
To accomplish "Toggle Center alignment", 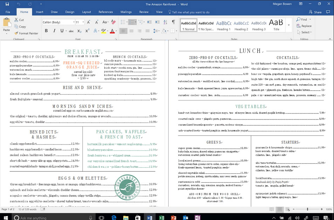I will pos(131,31).
